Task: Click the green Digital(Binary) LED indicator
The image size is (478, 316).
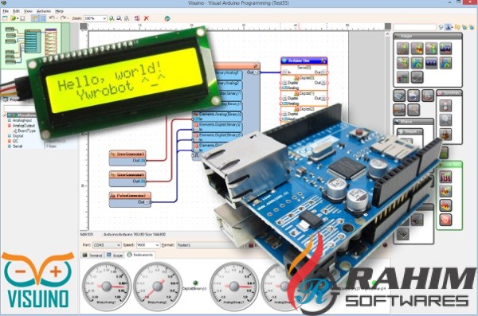Action: [196, 283]
